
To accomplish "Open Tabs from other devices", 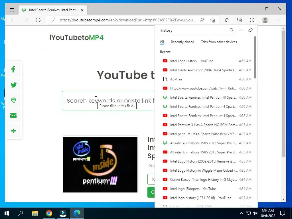I will tap(219, 42).
